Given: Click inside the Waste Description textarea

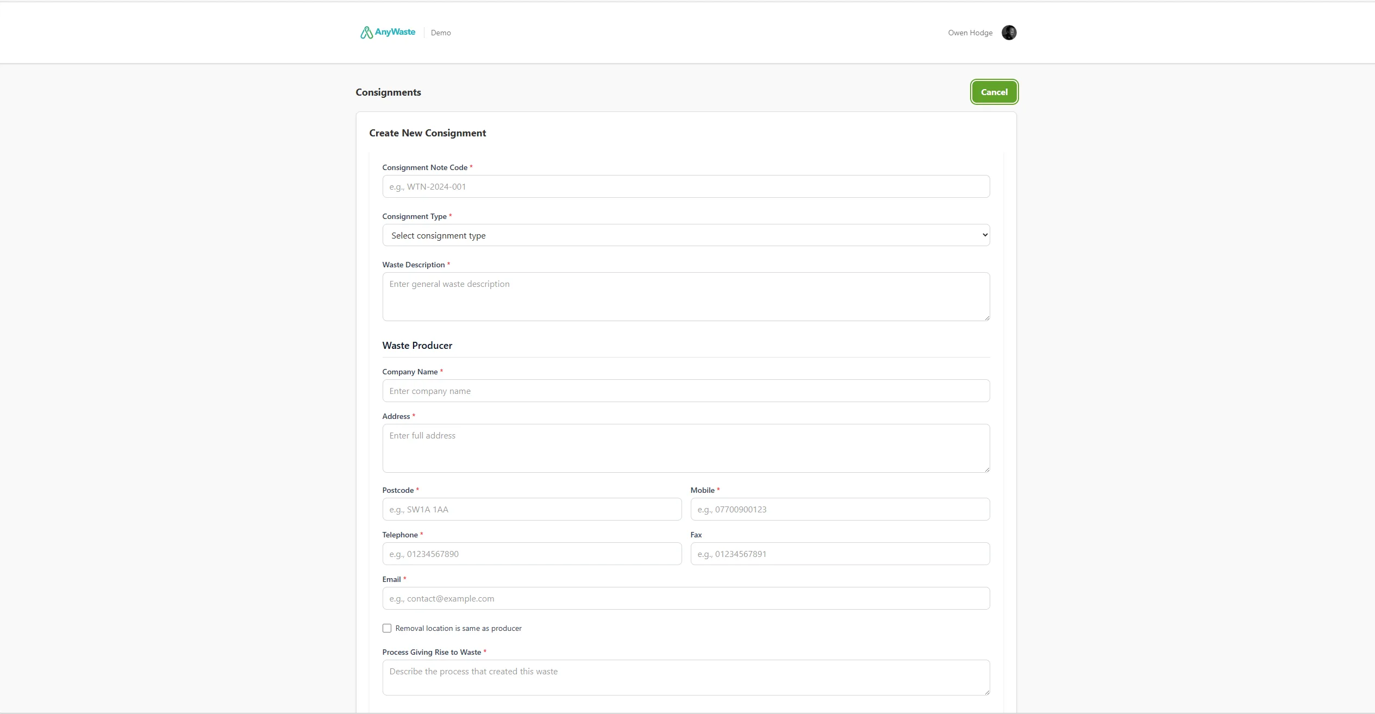Looking at the screenshot, I should (x=686, y=297).
